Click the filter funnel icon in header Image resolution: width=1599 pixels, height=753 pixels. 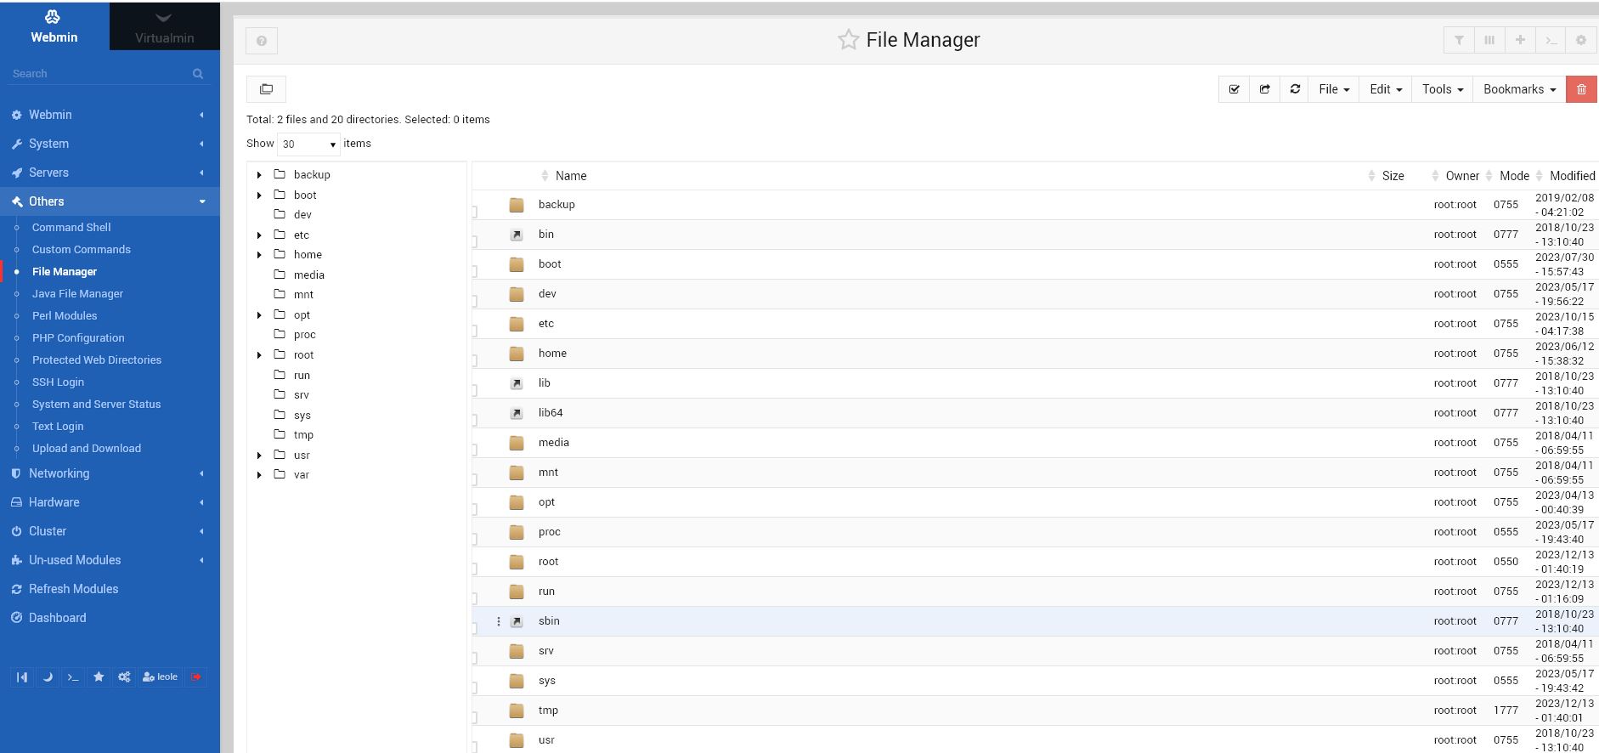coord(1459,40)
